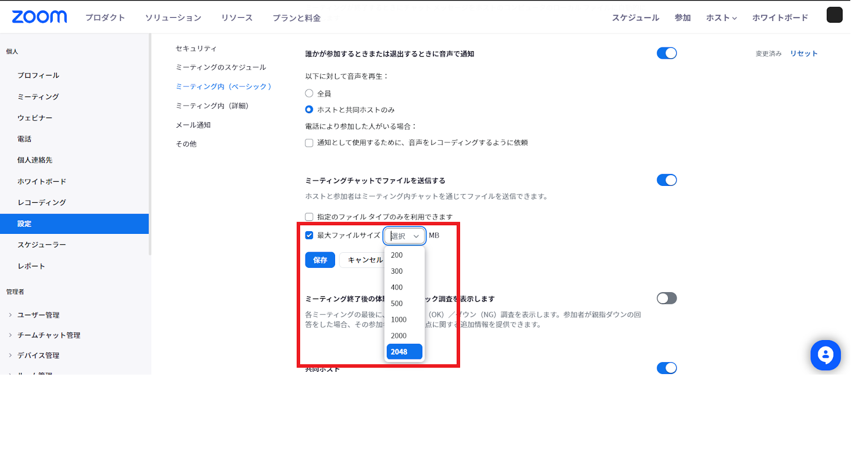Check 指定のファイル タイプのみ checkbox

309,217
